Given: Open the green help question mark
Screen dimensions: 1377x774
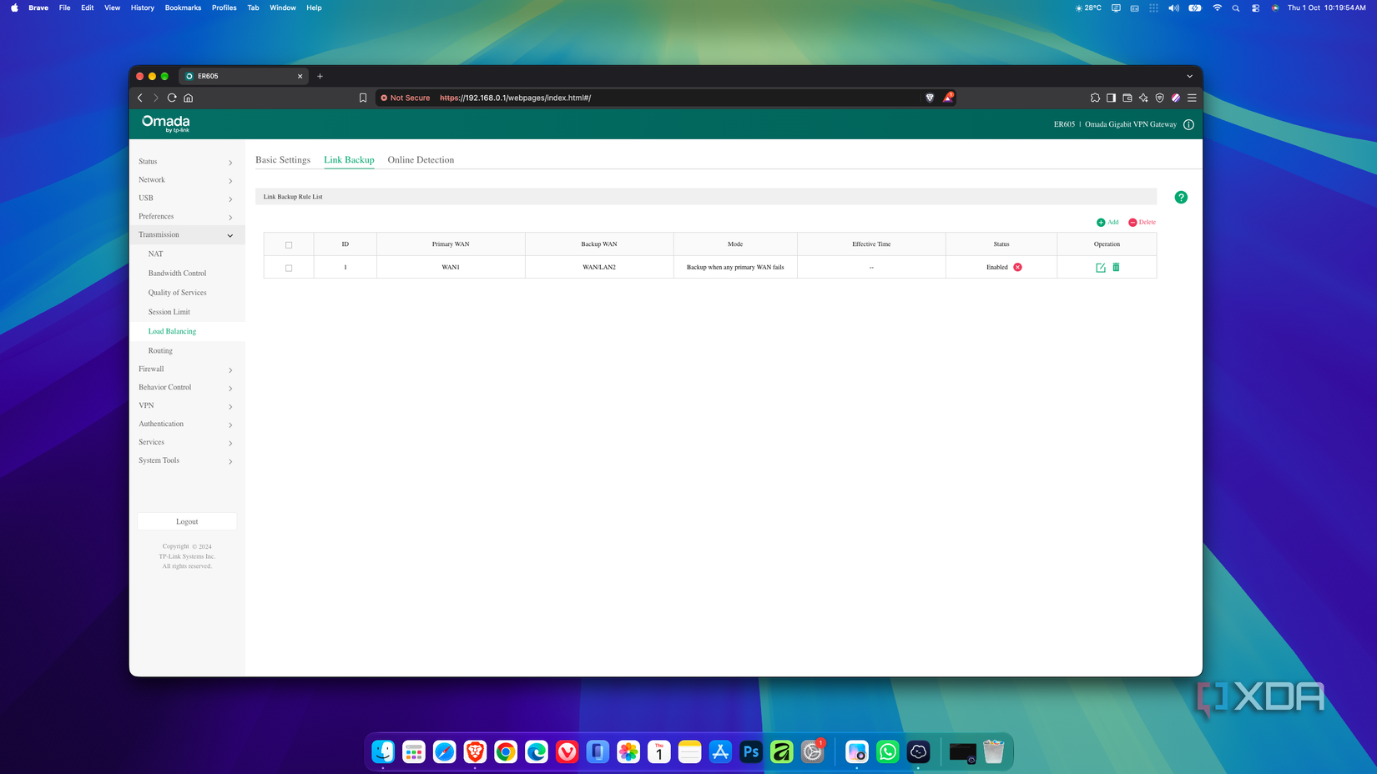Looking at the screenshot, I should point(1181,197).
